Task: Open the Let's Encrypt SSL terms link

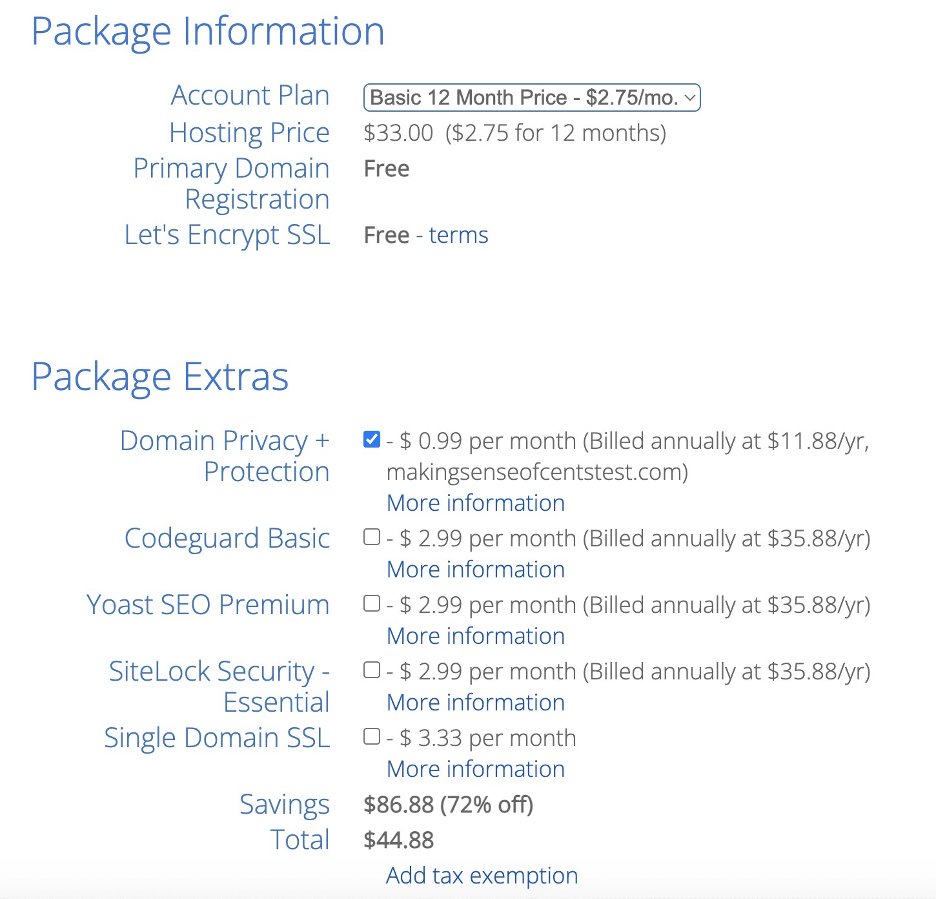Action: click(458, 235)
